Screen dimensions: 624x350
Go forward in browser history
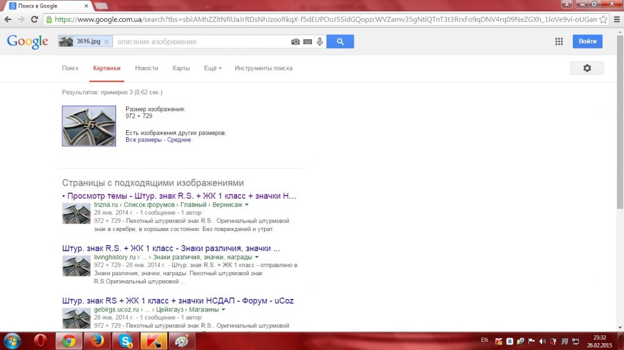21,19
